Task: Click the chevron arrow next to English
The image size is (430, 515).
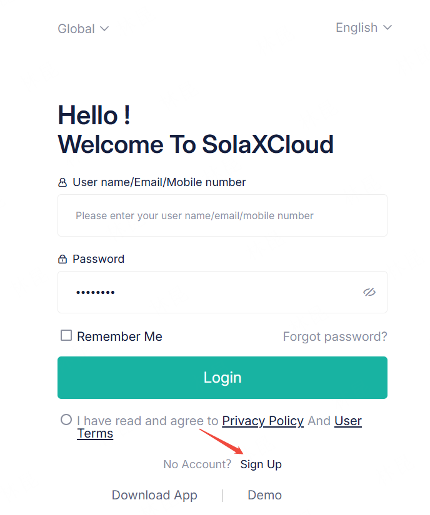Action: (x=387, y=27)
